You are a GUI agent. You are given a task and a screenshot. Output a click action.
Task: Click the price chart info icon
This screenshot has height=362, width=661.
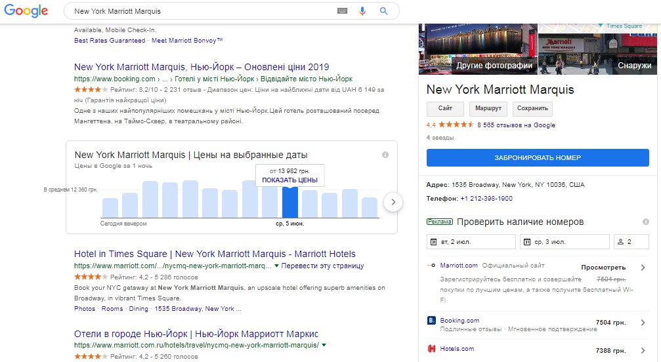tap(385, 155)
